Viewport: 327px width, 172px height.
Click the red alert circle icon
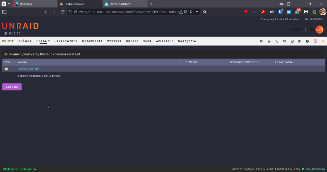(x=315, y=41)
